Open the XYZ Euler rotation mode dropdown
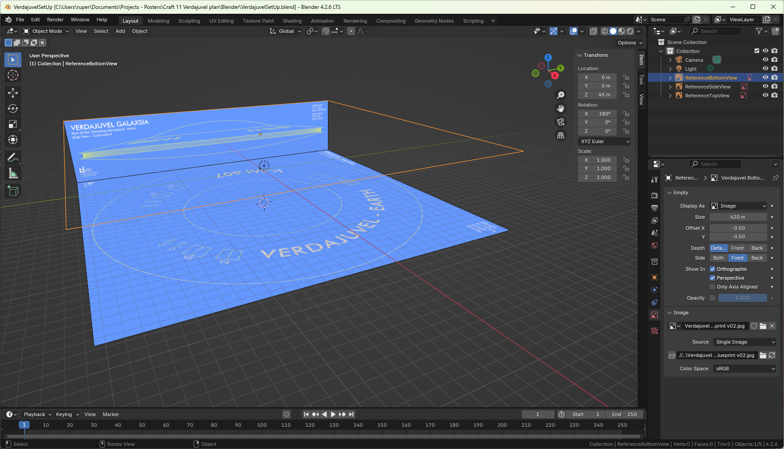Screen dimensions: 784x449 604,141
